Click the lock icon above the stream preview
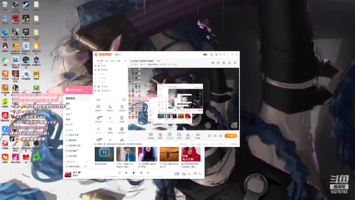 (218, 63)
